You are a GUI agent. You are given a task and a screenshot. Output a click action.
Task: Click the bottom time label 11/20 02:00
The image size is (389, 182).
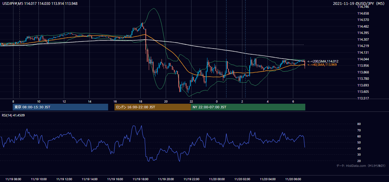click(x=242, y=179)
